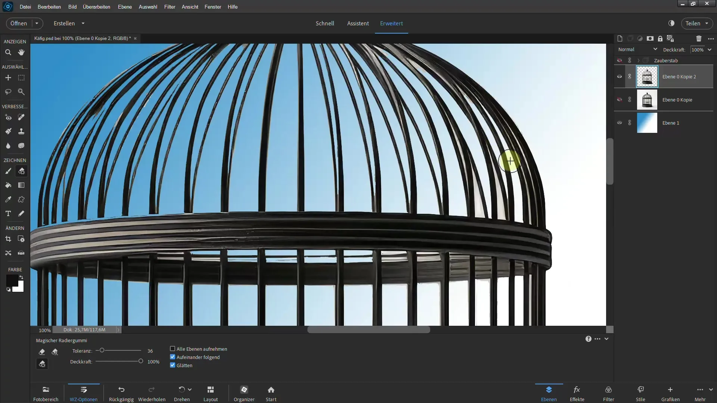Select the Brush tool
The width and height of the screenshot is (717, 403).
tap(8, 171)
